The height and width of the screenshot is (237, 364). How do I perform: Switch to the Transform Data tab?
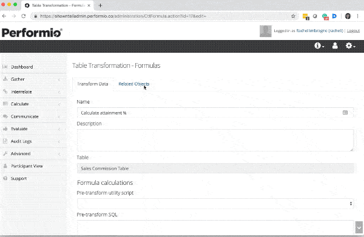(92, 84)
